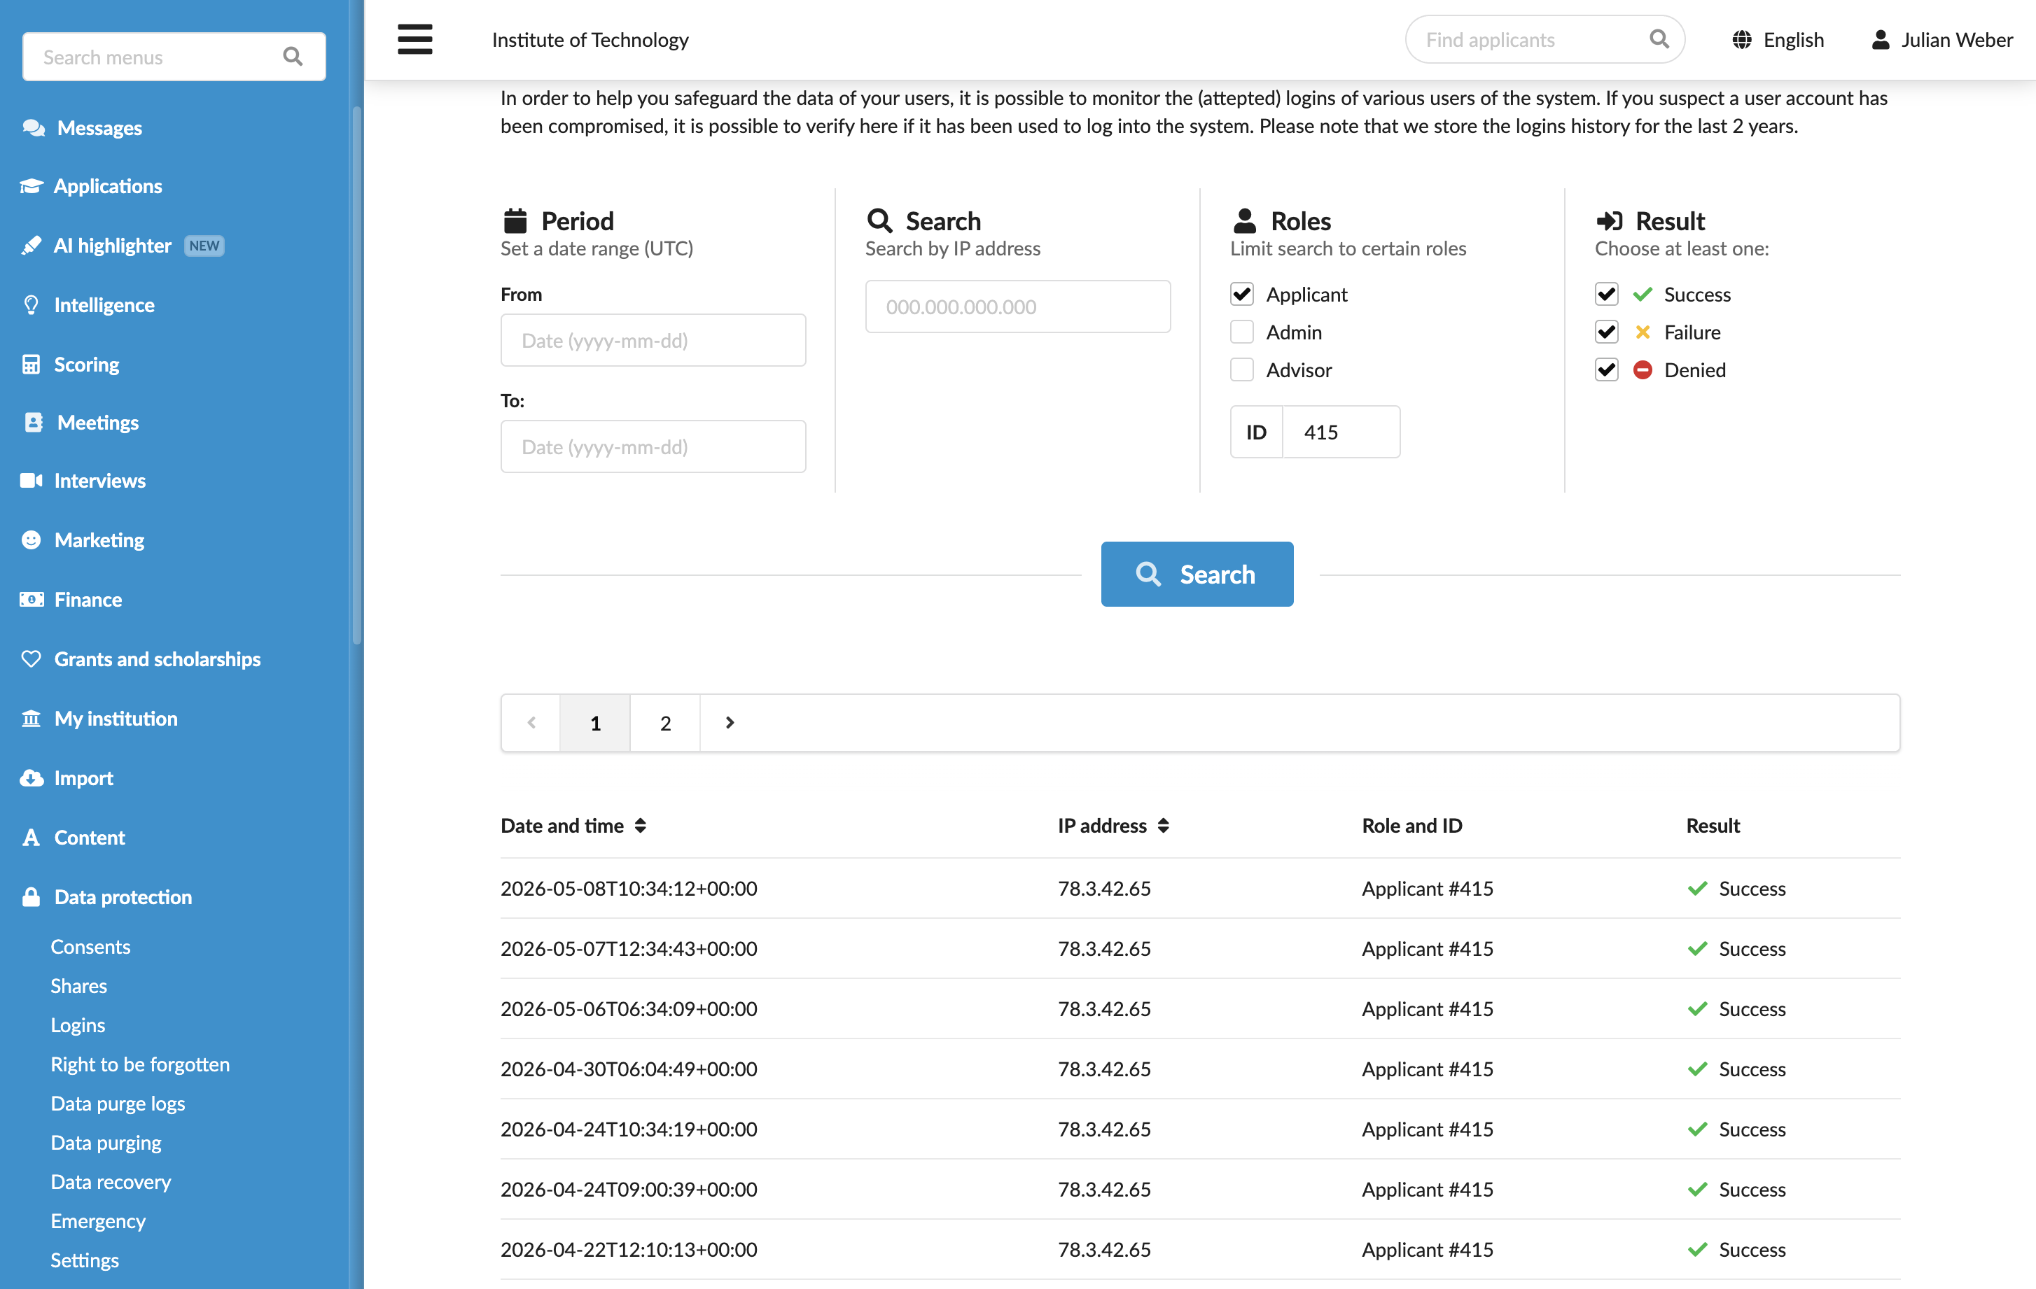Viewport: 2036px width, 1289px height.
Task: Click the NEW badge beside AI highlighter
Action: (204, 245)
